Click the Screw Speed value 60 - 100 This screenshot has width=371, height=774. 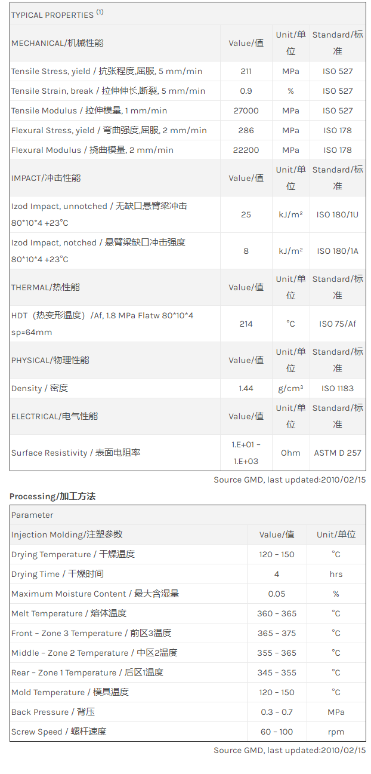tap(277, 732)
